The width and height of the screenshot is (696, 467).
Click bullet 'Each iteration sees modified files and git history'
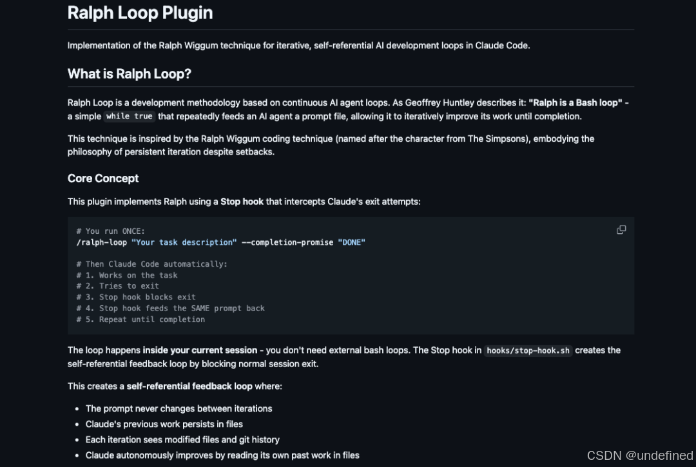[182, 439]
